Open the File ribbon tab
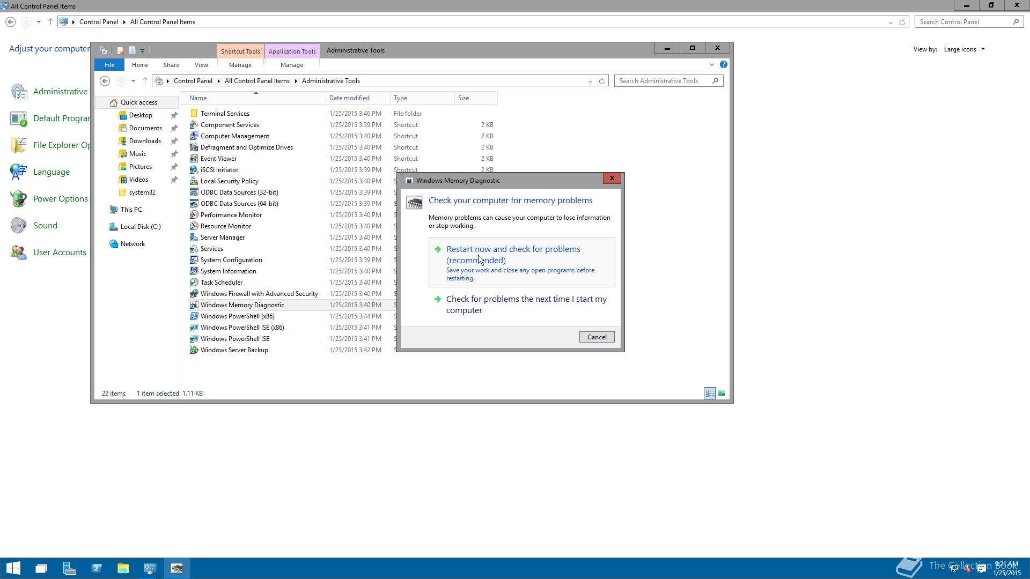 109,65
